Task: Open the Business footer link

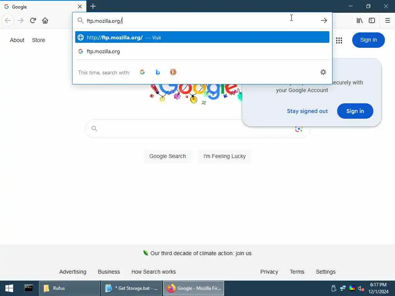Action: click(109, 272)
